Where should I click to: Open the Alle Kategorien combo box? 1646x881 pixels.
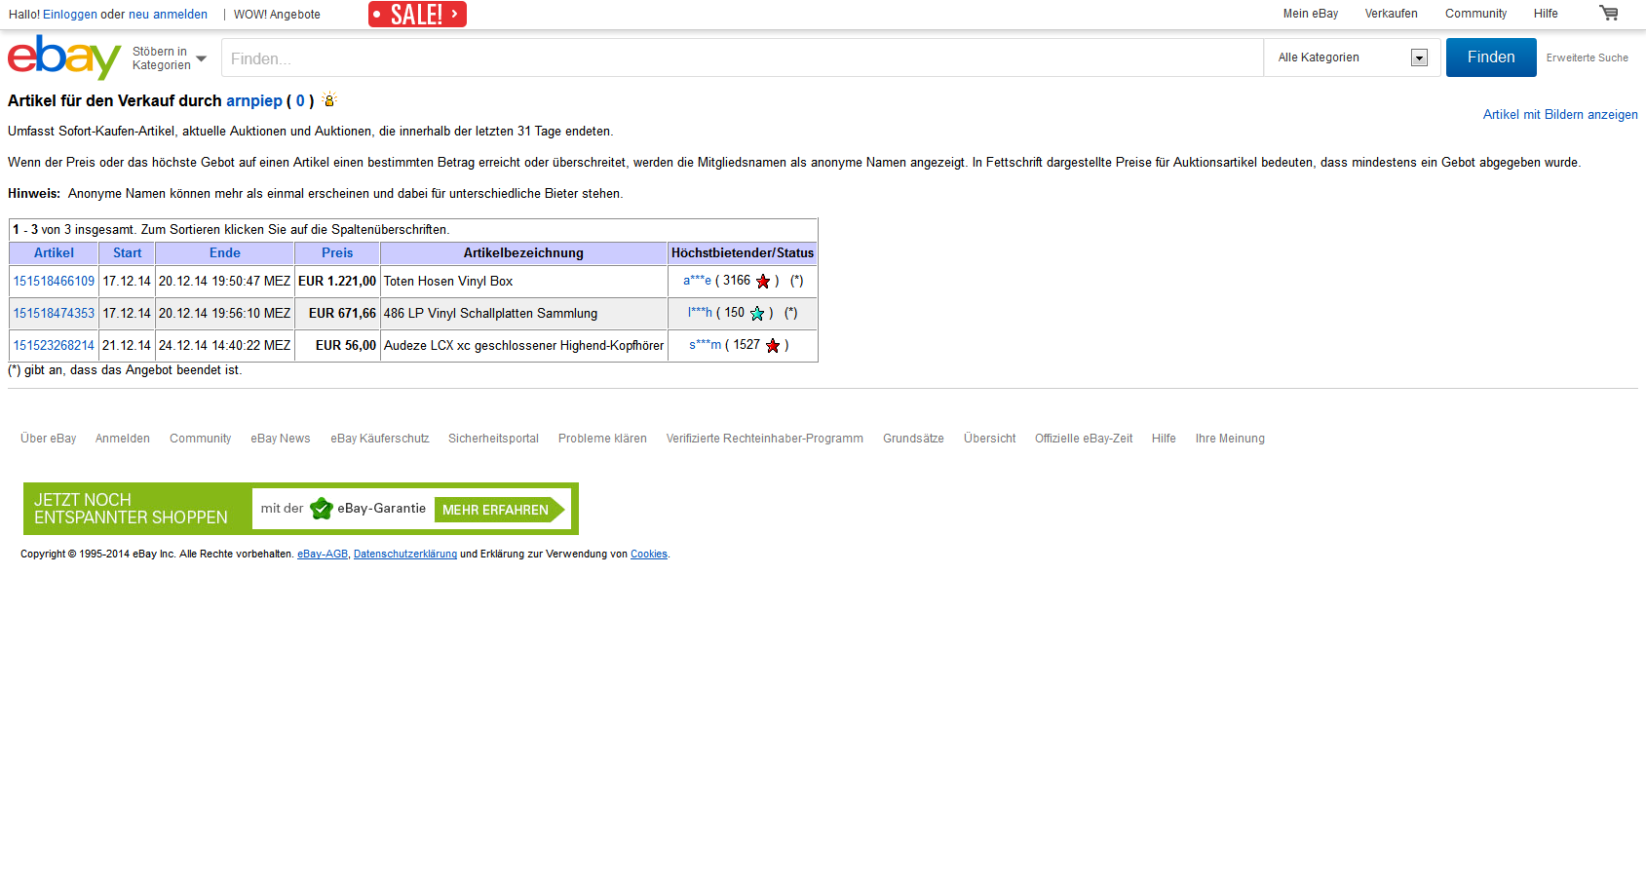point(1352,57)
